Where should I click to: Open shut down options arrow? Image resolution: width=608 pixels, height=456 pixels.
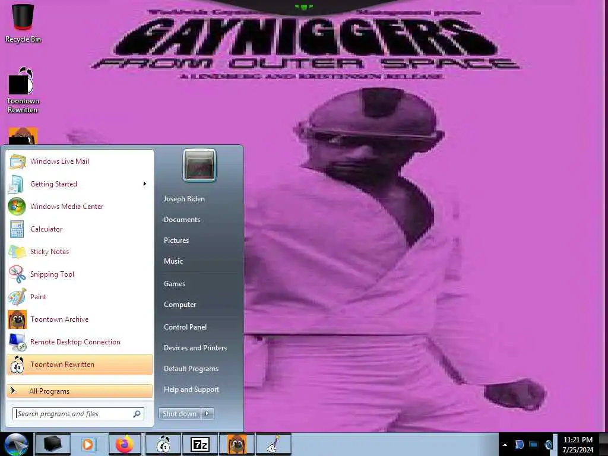(207, 414)
